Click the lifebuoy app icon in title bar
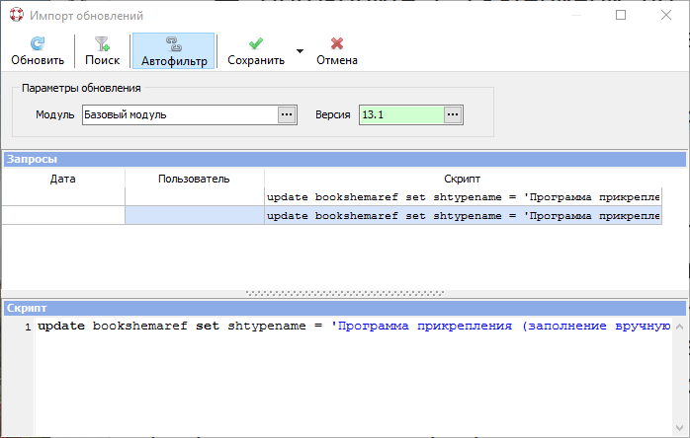 pos(16,15)
